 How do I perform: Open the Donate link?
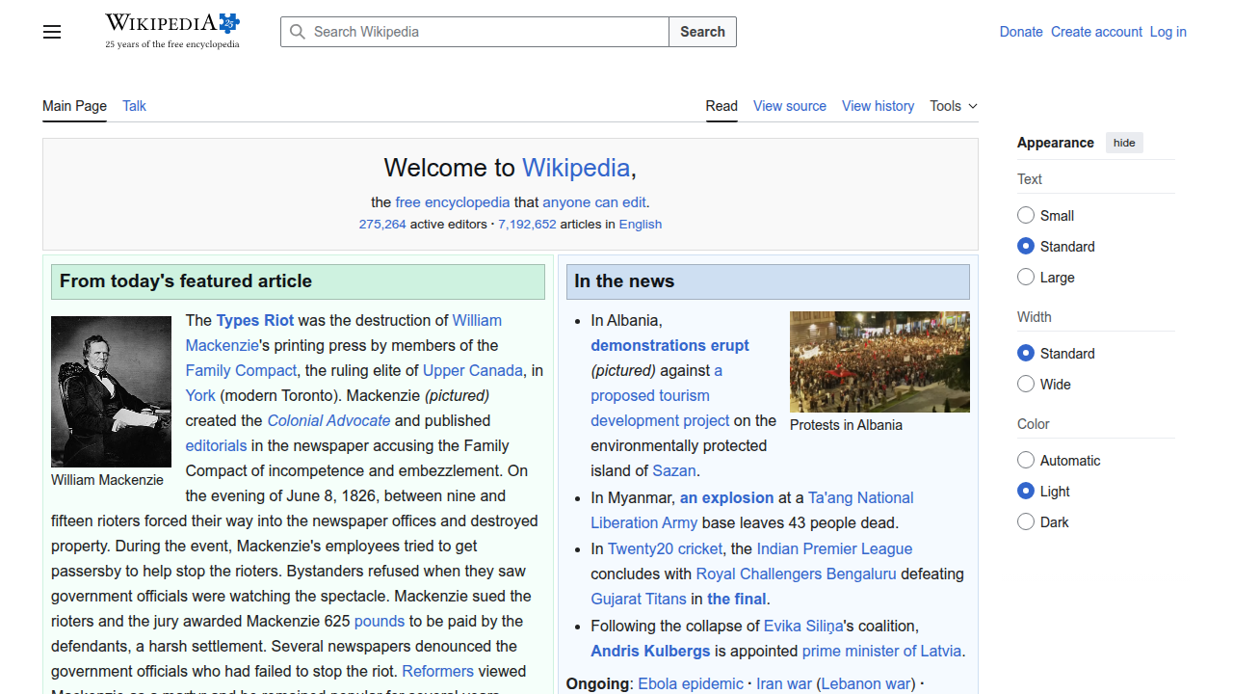[1021, 32]
